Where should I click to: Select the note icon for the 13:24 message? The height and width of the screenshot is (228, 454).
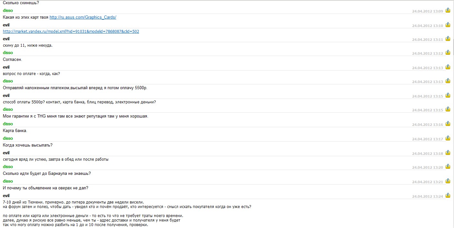(x=448, y=196)
